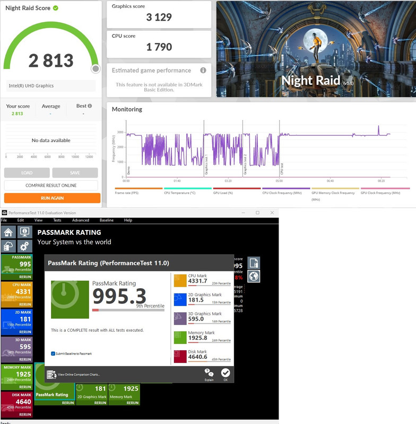Open the system information monitor icon
This screenshot has width=416, height=424.
[x=25, y=232]
